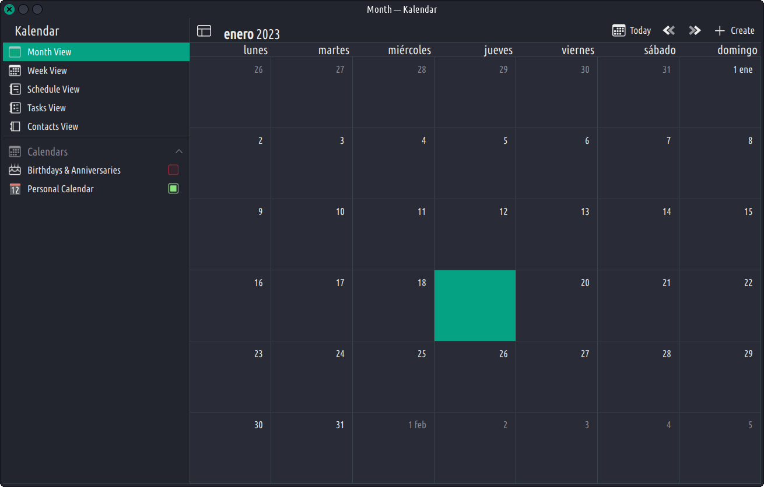This screenshot has height=487, width=764.
Task: Click the Contacts View address book icon
Action: [15, 126]
